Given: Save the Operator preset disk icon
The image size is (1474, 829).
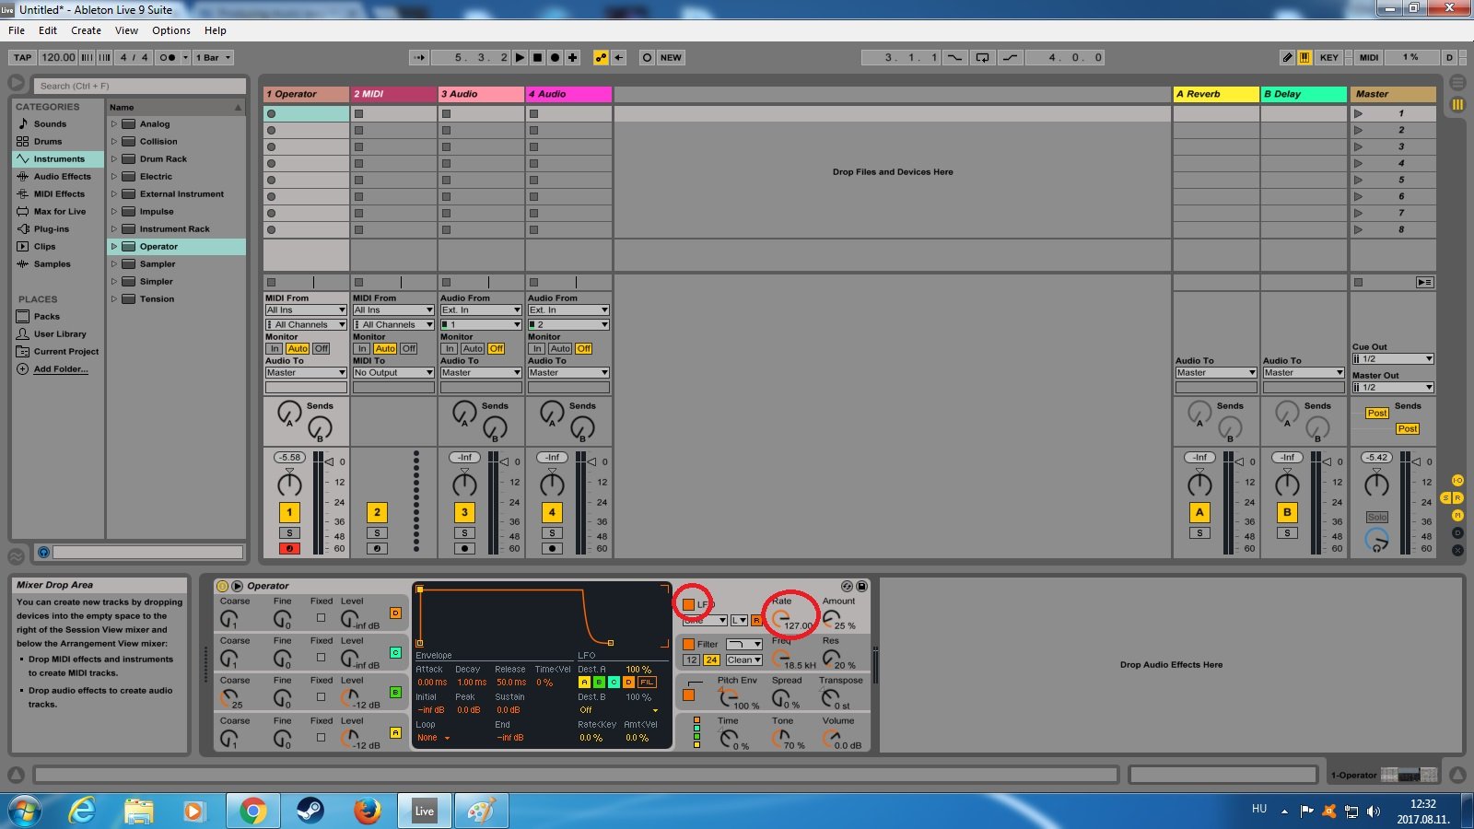Looking at the screenshot, I should pyautogui.click(x=862, y=586).
